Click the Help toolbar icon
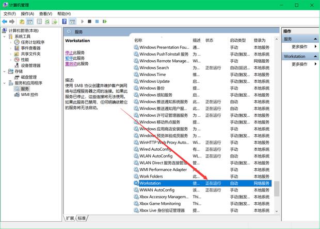320x229 pixels. [65, 22]
